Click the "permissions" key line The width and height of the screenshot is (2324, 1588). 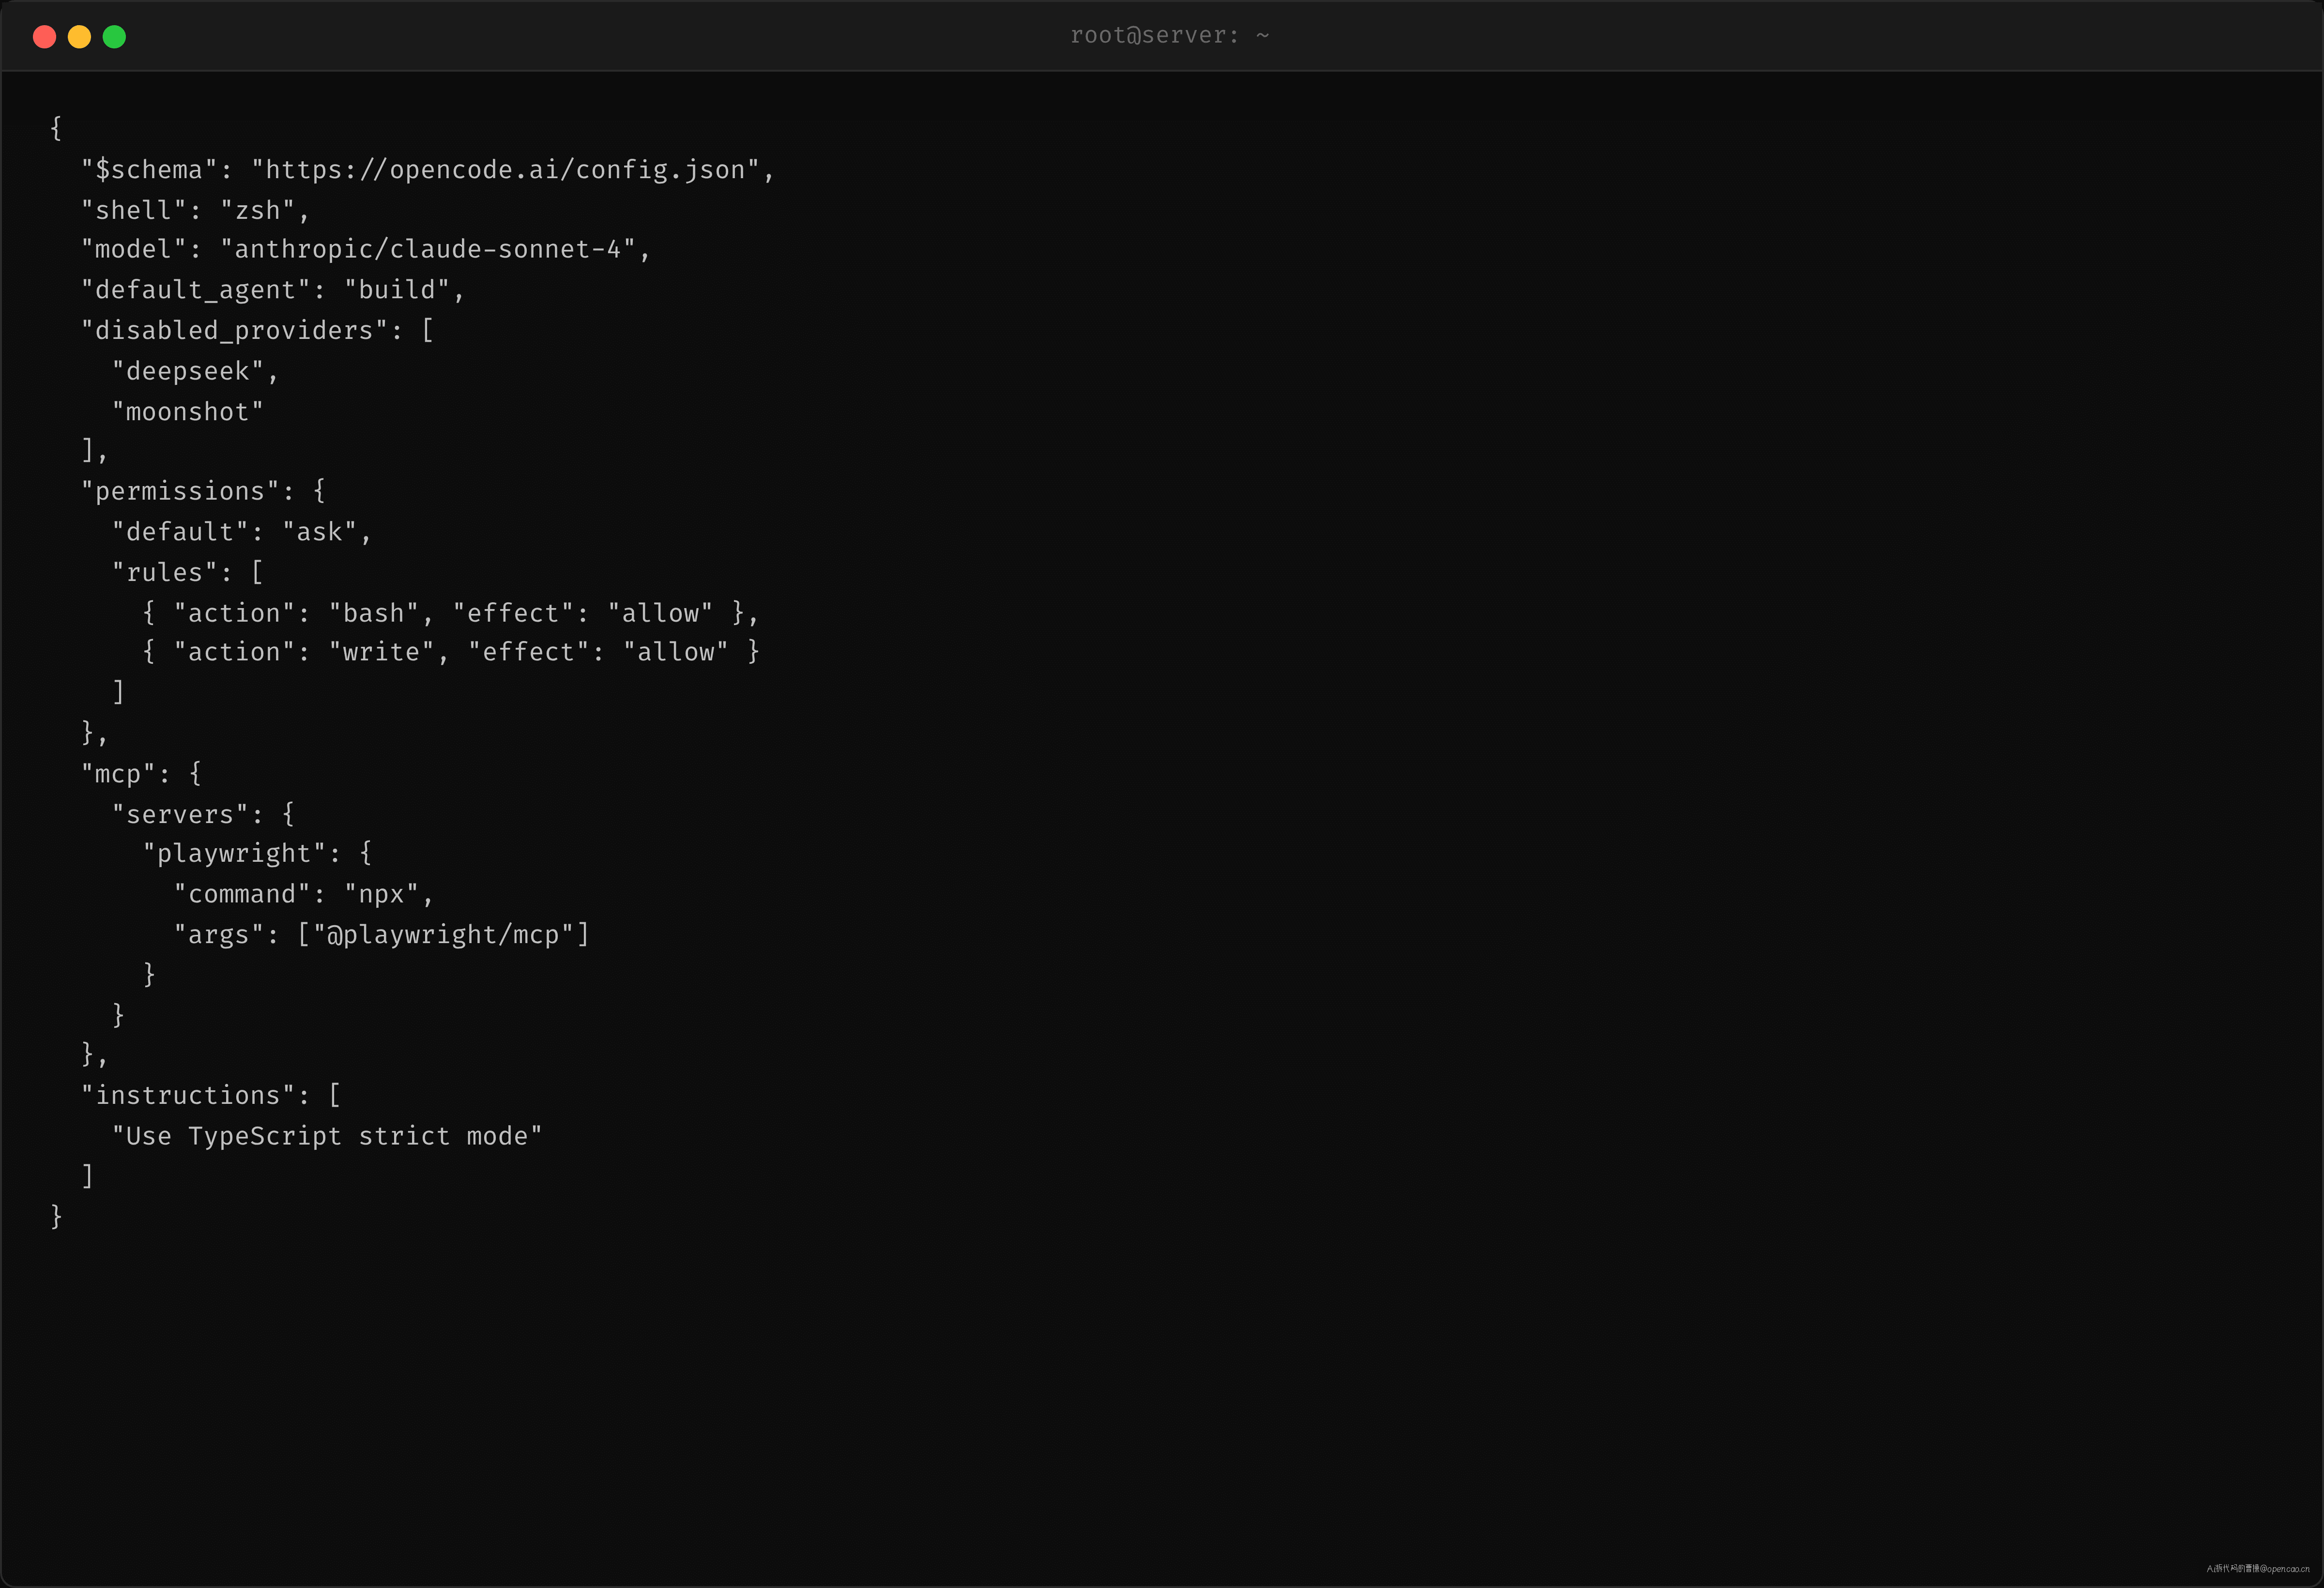pyautogui.click(x=203, y=491)
